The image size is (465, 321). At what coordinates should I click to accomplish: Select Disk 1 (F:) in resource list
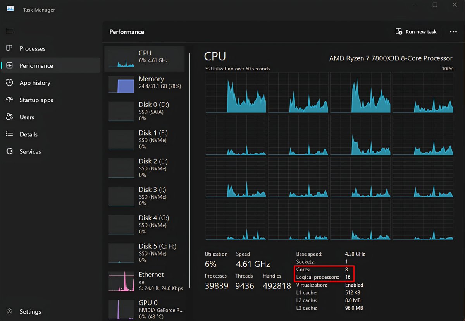tap(145, 140)
